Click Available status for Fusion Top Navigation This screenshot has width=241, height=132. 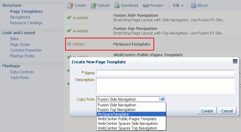tap(80, 31)
